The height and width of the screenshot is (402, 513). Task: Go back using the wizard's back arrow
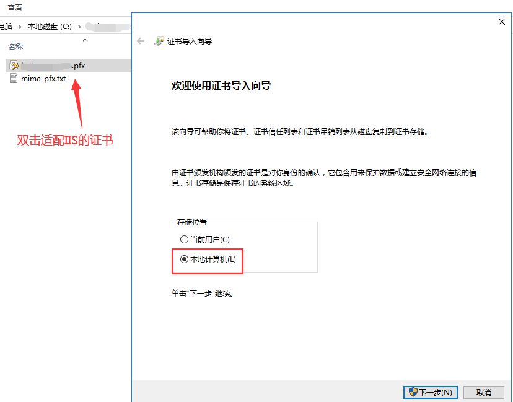pyautogui.click(x=141, y=41)
